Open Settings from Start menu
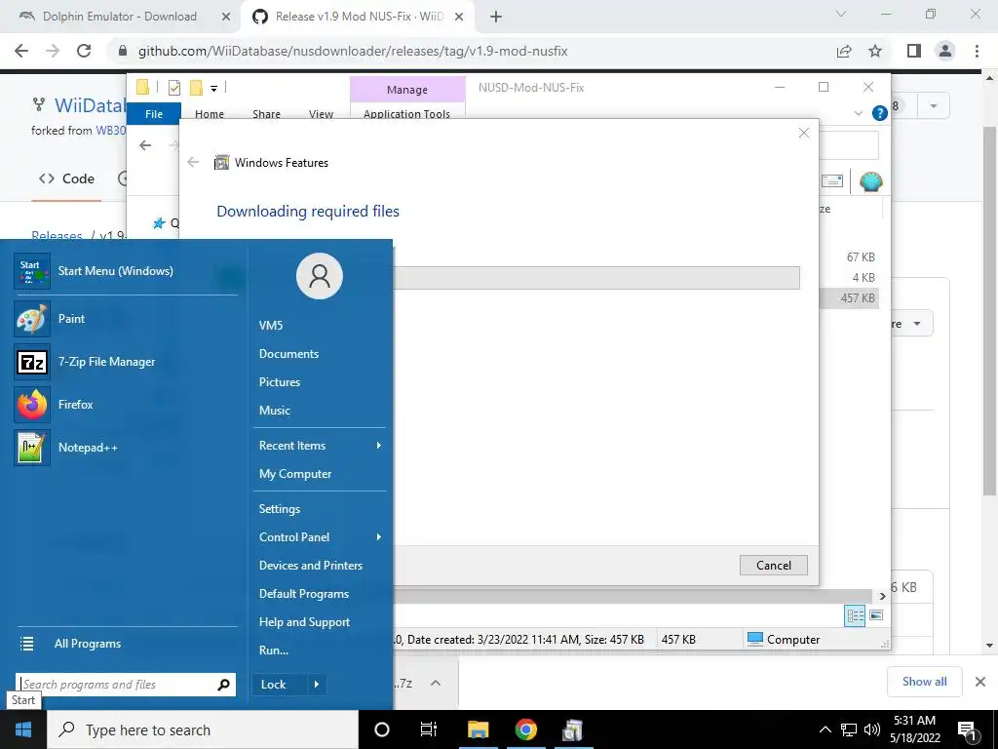The height and width of the screenshot is (749, 998). tap(280, 509)
